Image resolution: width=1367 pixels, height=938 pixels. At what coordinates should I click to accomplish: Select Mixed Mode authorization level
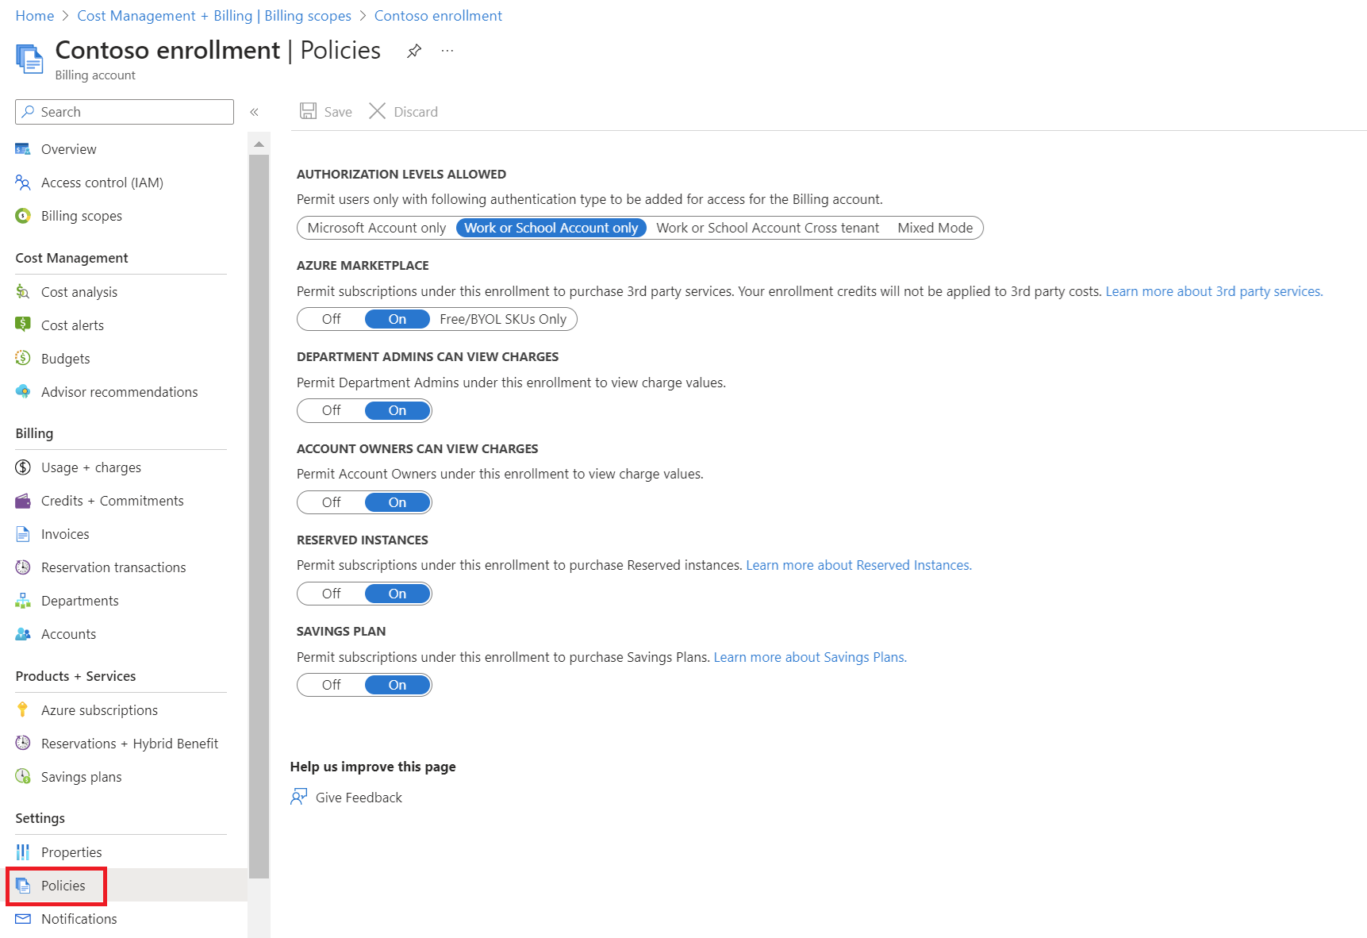[935, 228]
